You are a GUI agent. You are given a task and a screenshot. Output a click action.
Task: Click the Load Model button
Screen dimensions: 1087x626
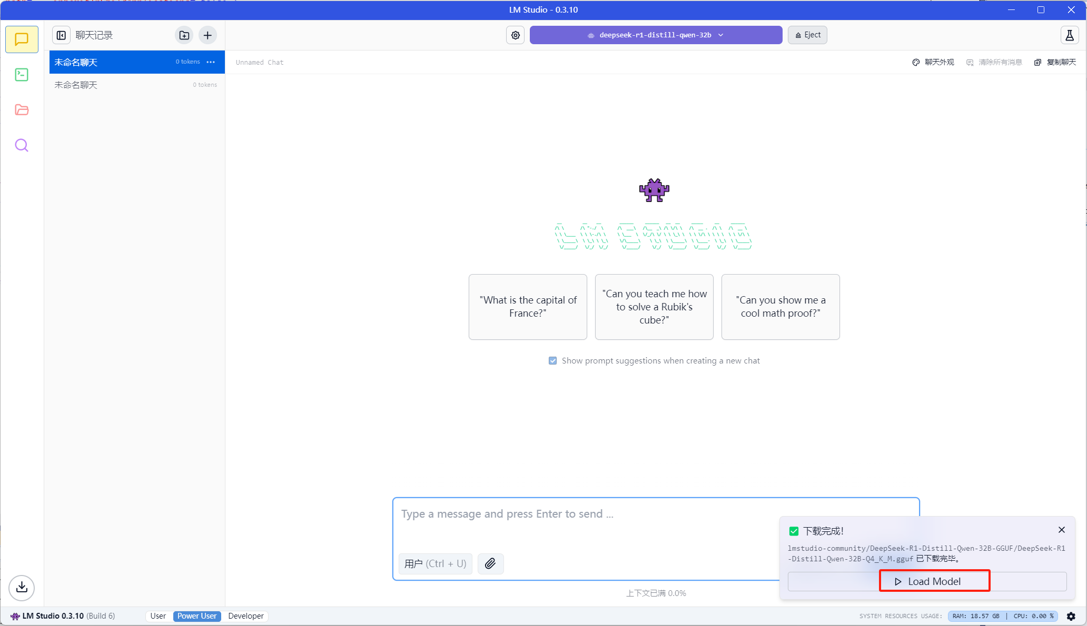(927, 581)
